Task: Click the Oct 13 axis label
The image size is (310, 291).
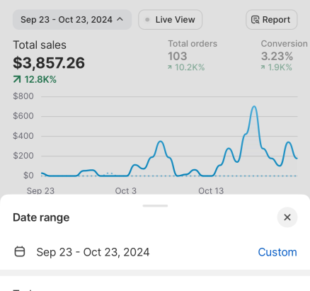Action: (x=211, y=190)
